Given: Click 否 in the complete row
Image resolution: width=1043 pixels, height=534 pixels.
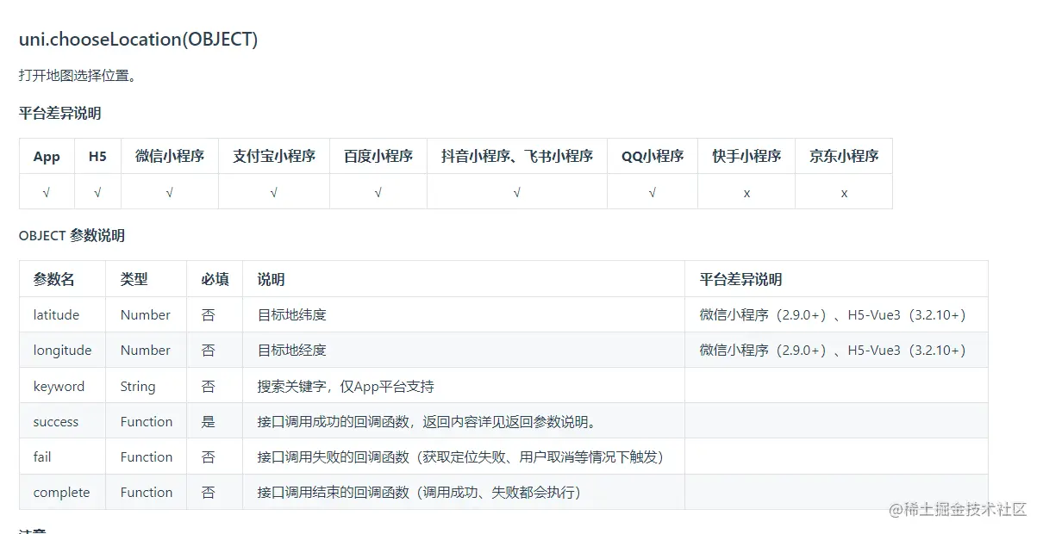Looking at the screenshot, I should pyautogui.click(x=208, y=493).
